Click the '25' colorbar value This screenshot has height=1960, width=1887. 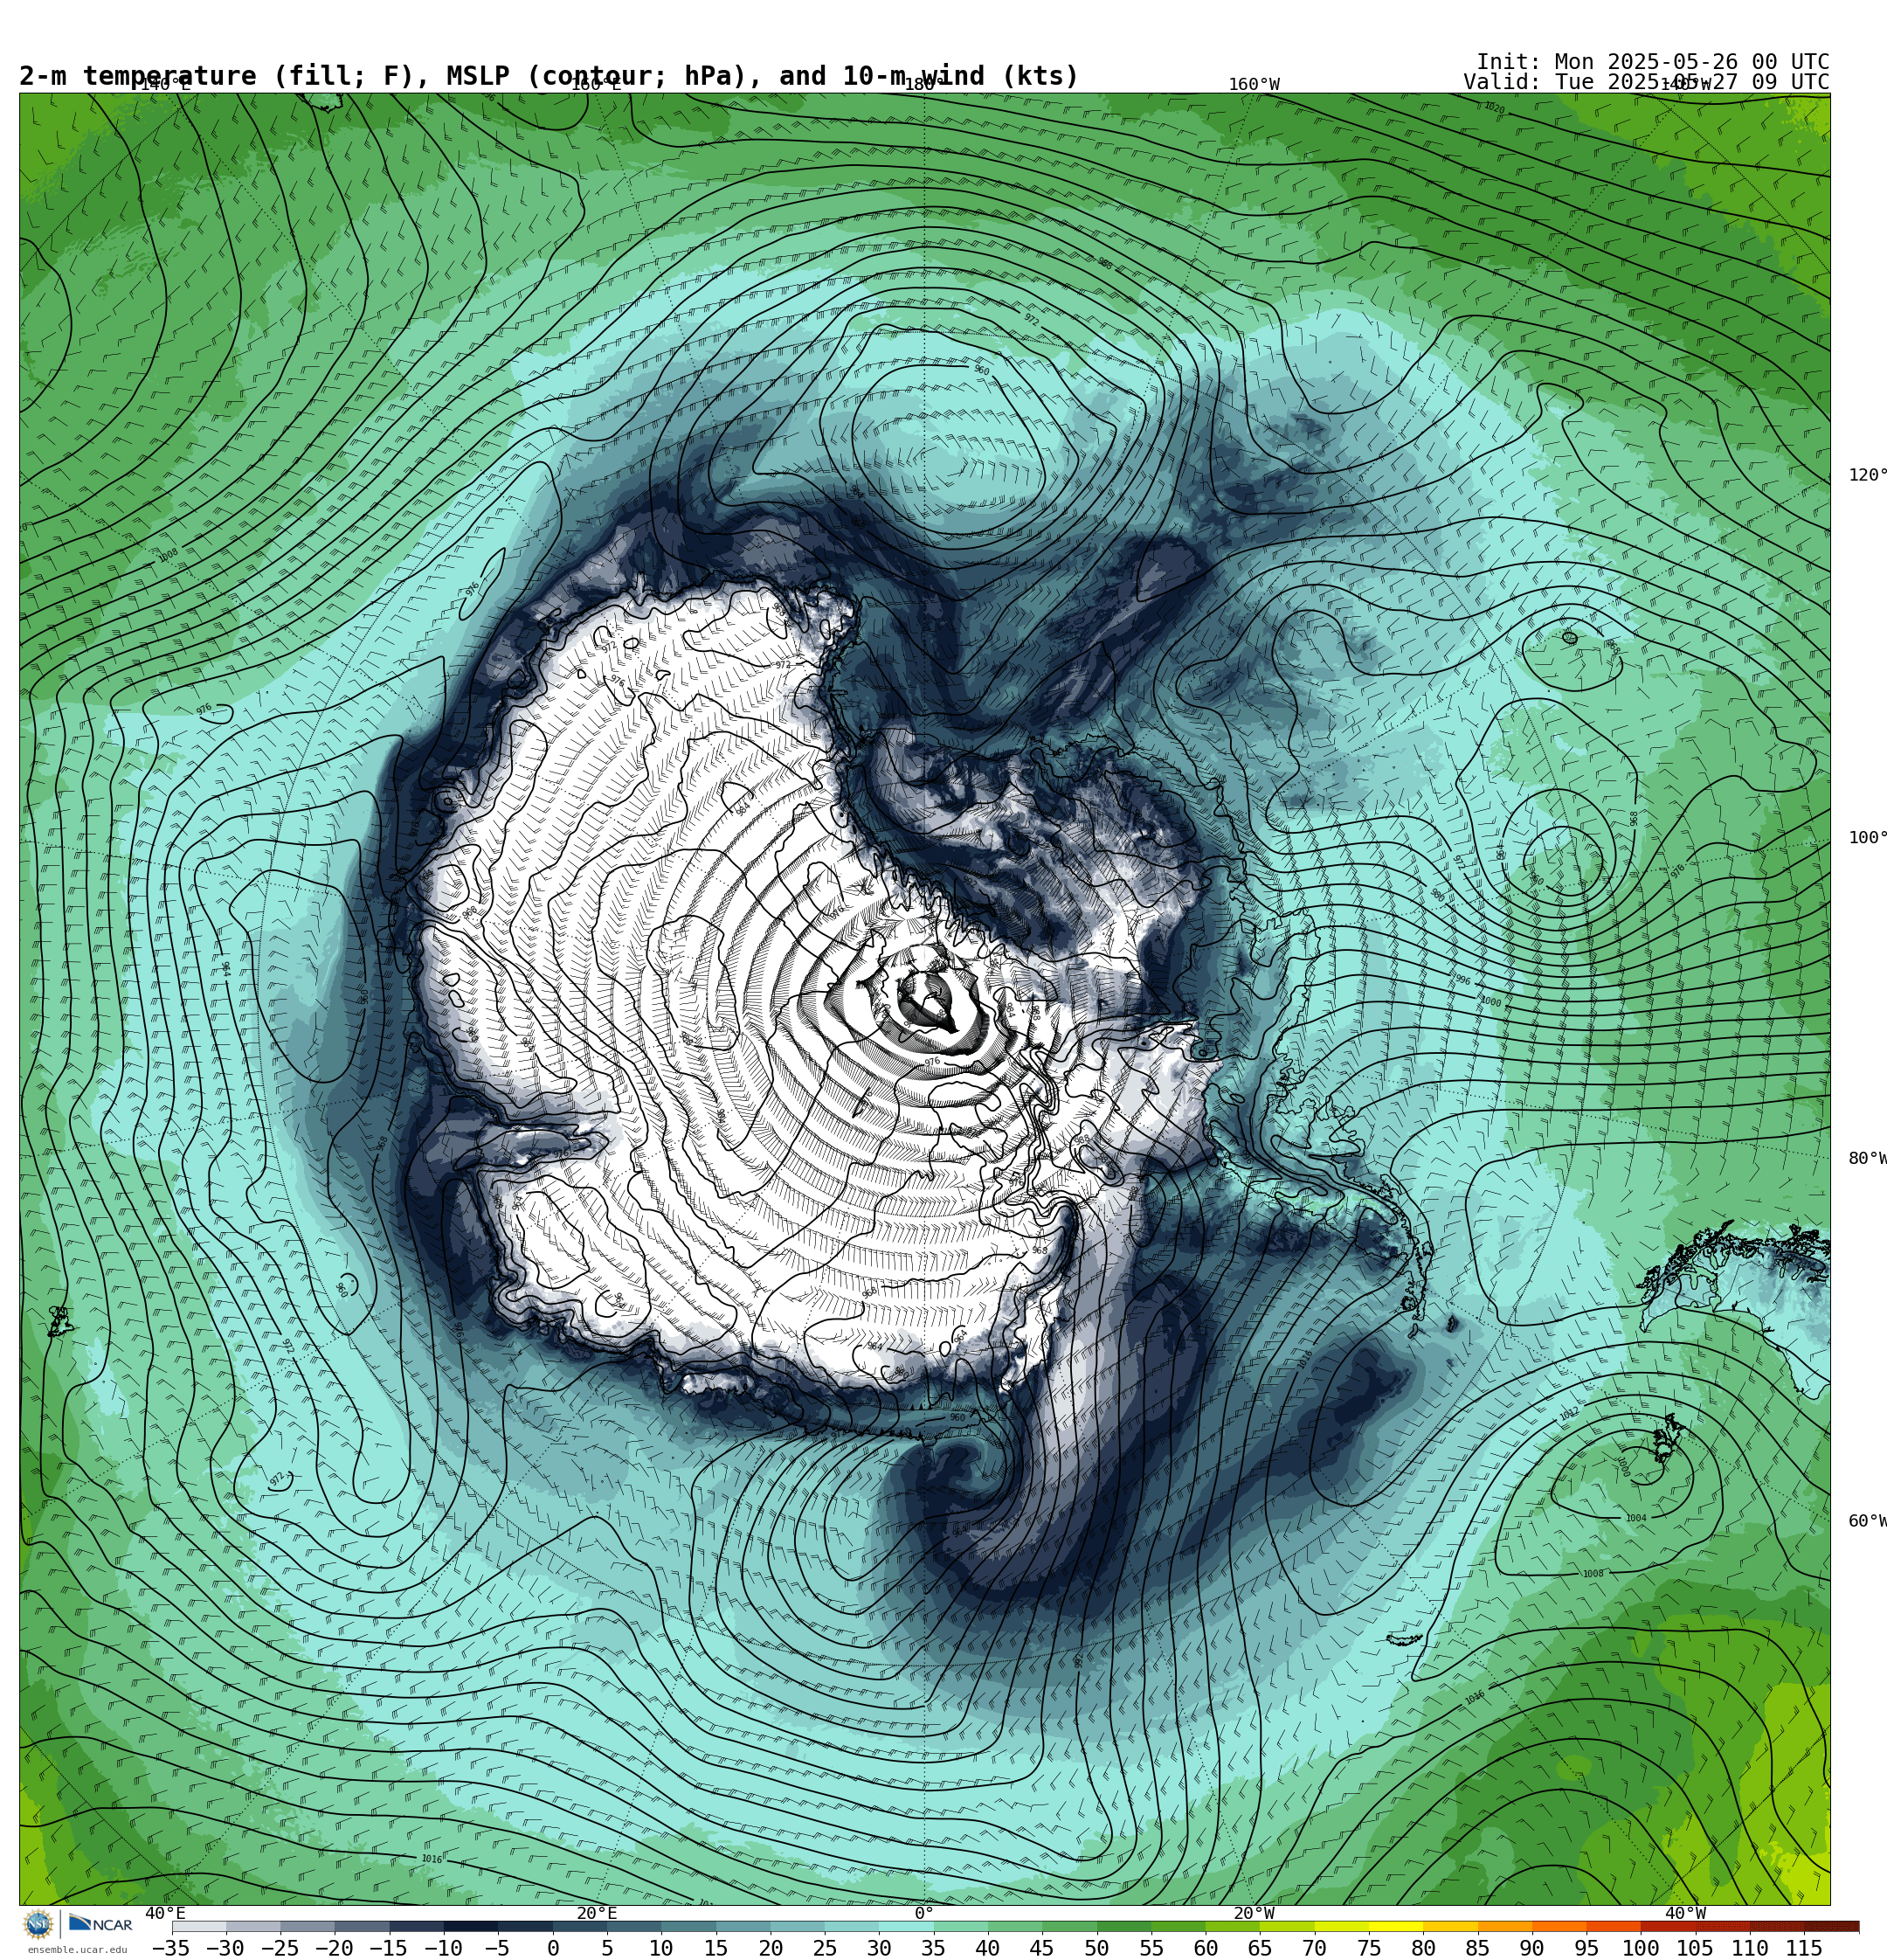[x=825, y=1948]
